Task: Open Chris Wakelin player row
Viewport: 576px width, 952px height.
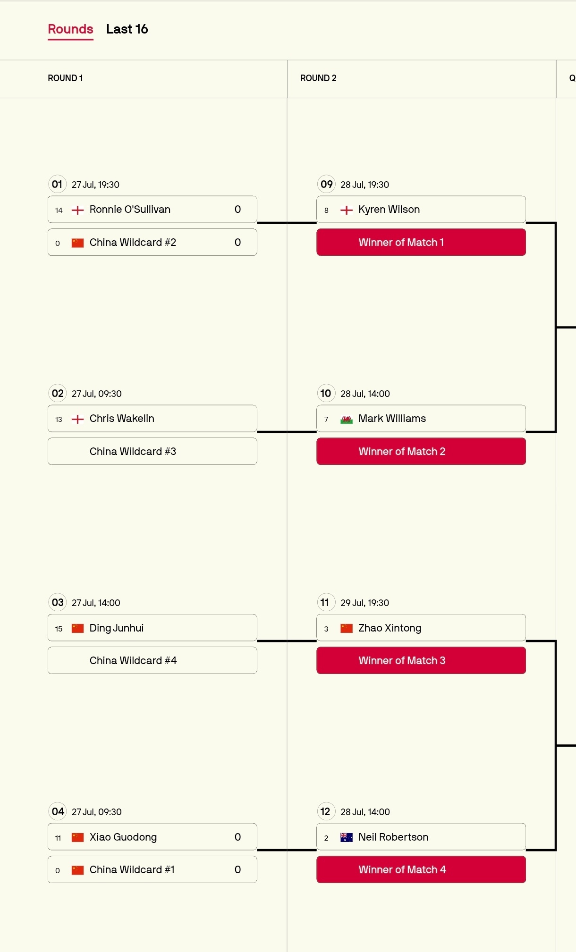Action: coord(152,419)
